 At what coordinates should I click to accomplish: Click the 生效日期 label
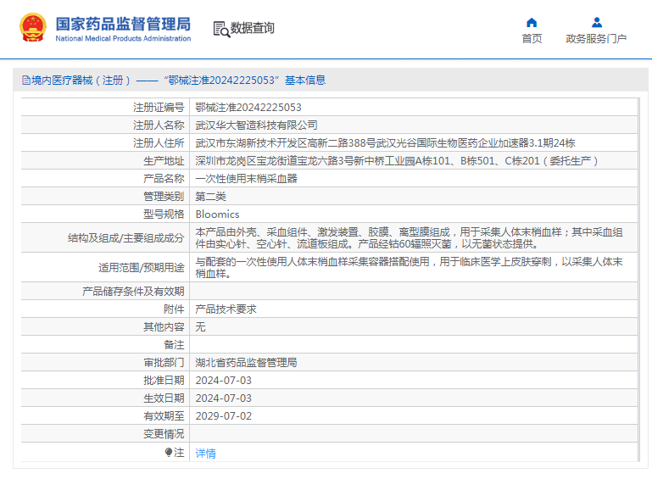coord(164,398)
